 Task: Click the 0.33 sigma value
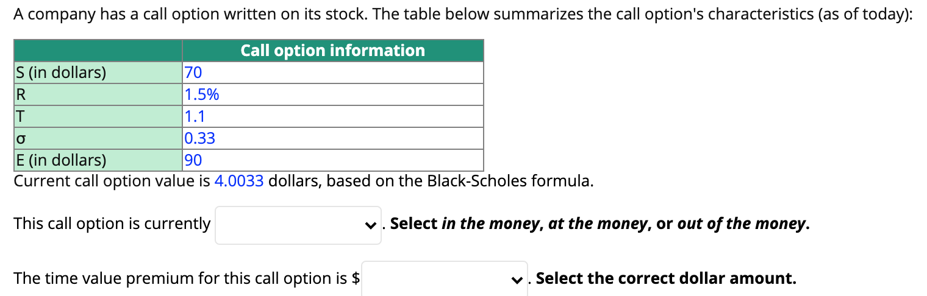(x=199, y=138)
